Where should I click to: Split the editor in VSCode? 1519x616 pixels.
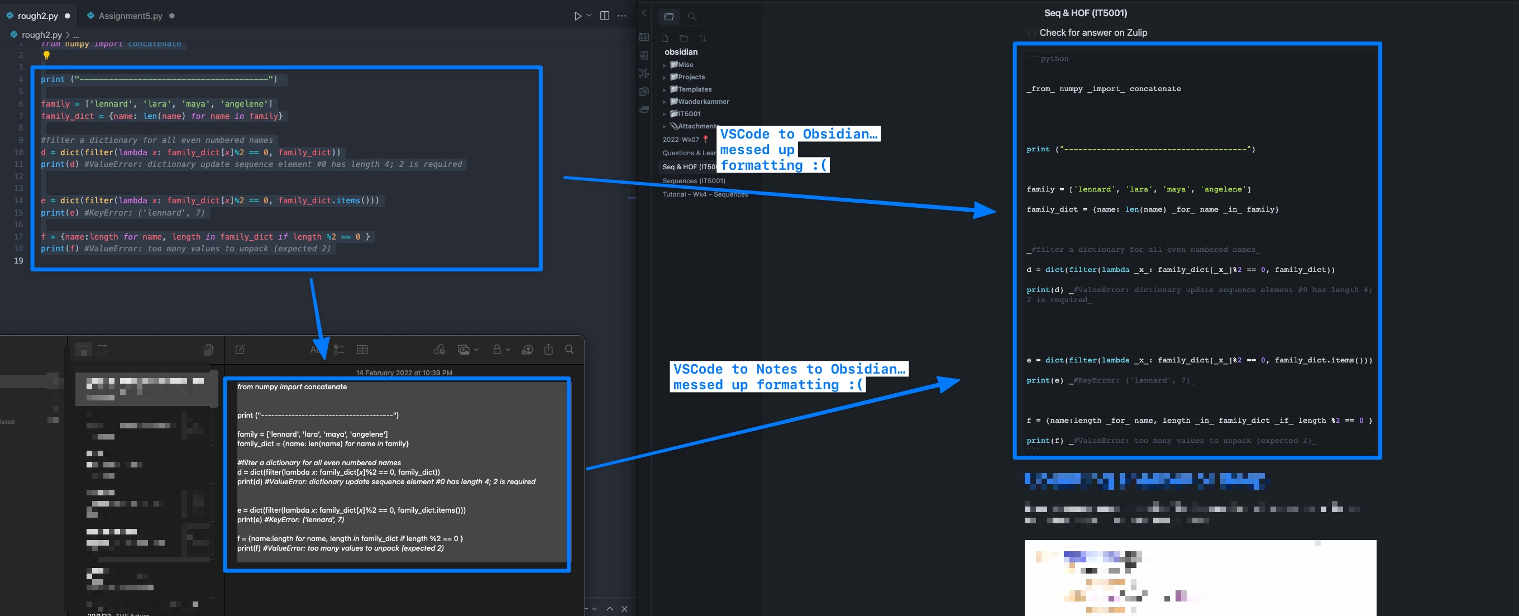pos(605,15)
